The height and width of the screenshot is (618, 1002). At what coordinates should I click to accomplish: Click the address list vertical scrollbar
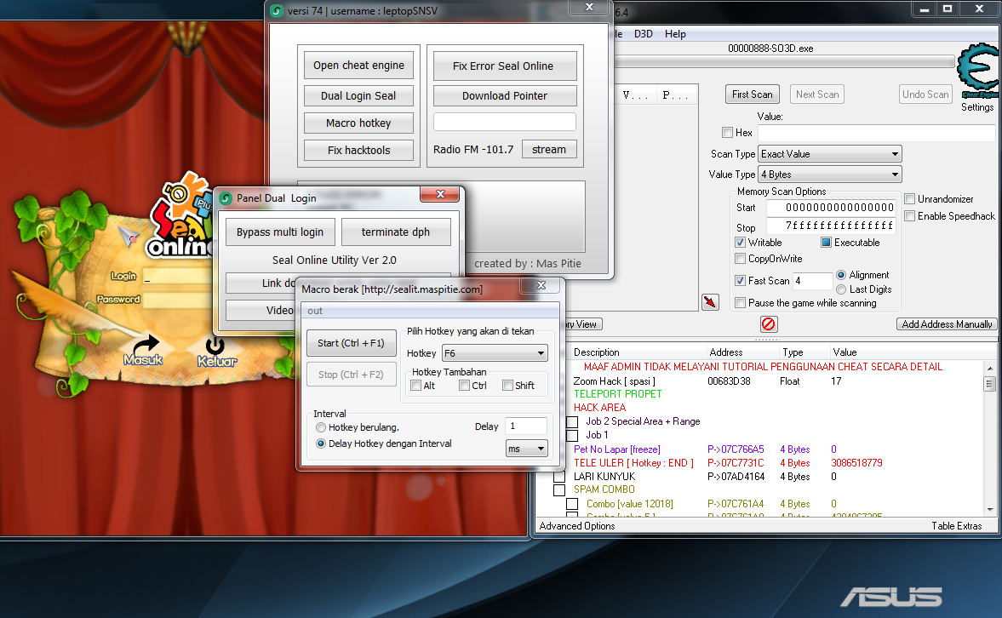tap(990, 438)
